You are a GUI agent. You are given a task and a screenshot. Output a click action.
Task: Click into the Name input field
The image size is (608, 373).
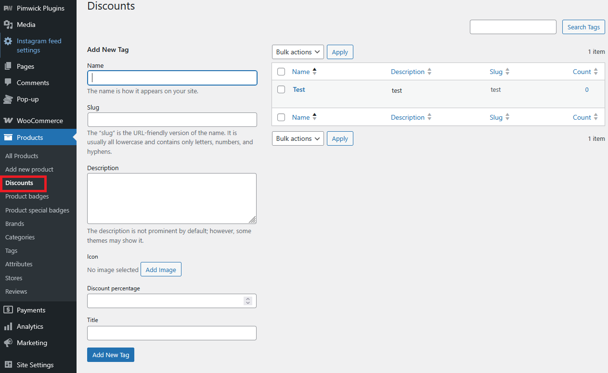coord(172,78)
